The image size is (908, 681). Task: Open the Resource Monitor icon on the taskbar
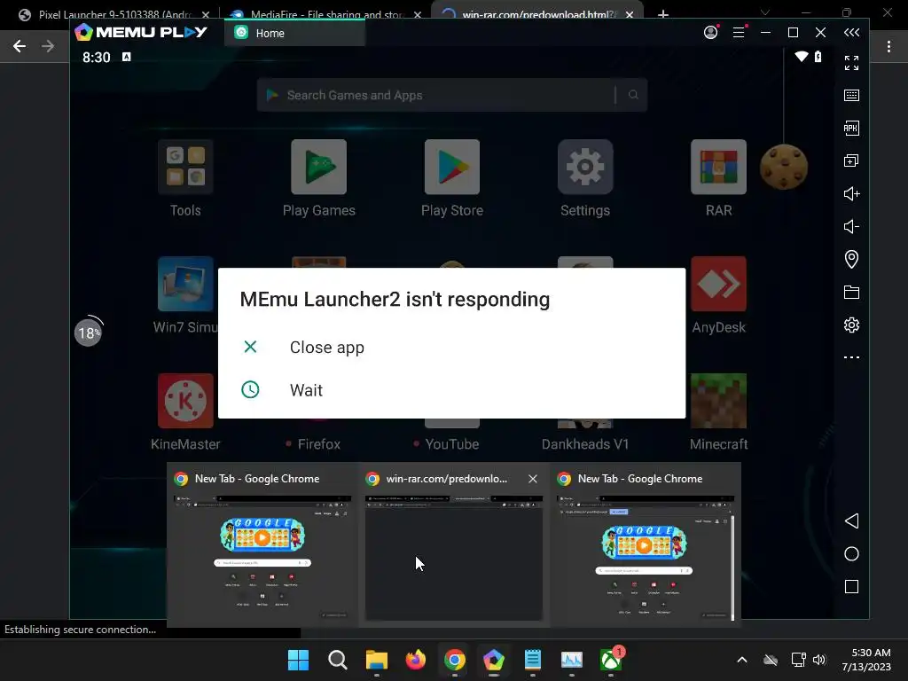[x=572, y=660]
